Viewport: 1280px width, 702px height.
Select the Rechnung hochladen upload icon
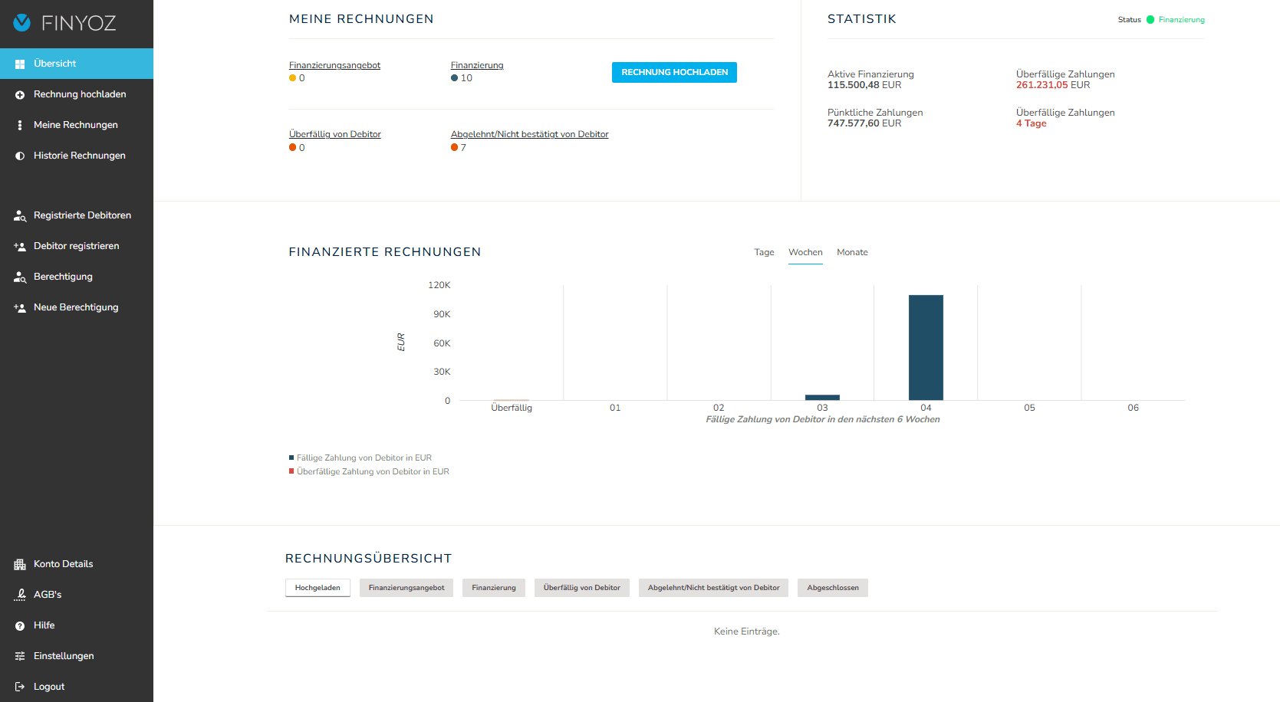19,93
